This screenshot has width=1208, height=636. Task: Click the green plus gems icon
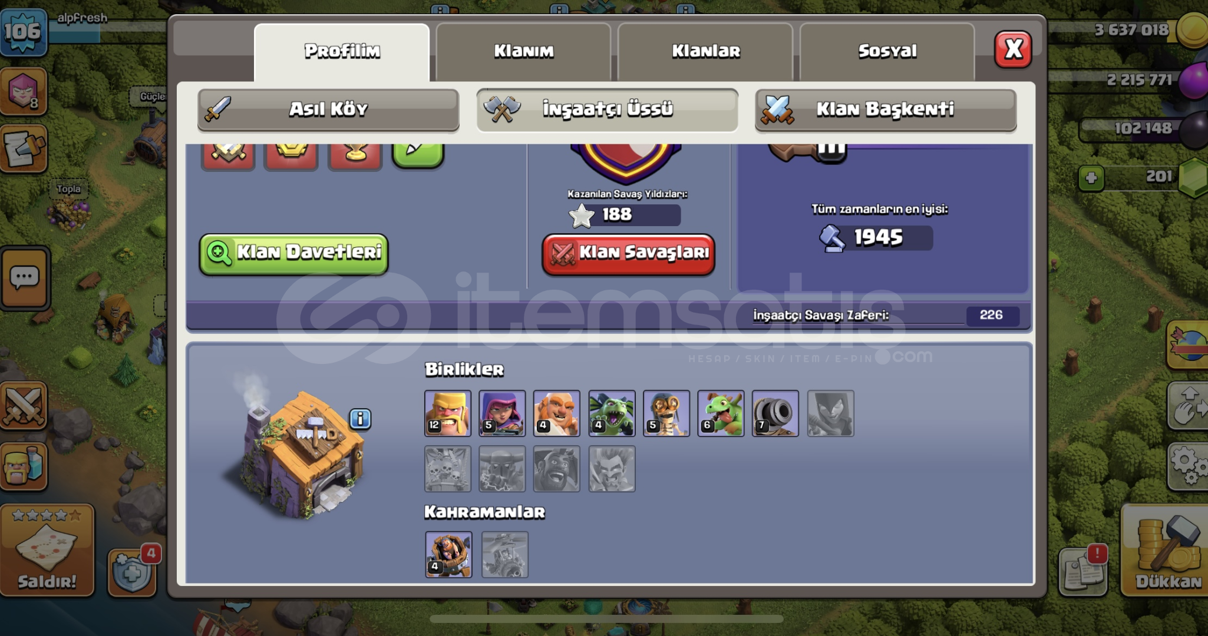1091,177
